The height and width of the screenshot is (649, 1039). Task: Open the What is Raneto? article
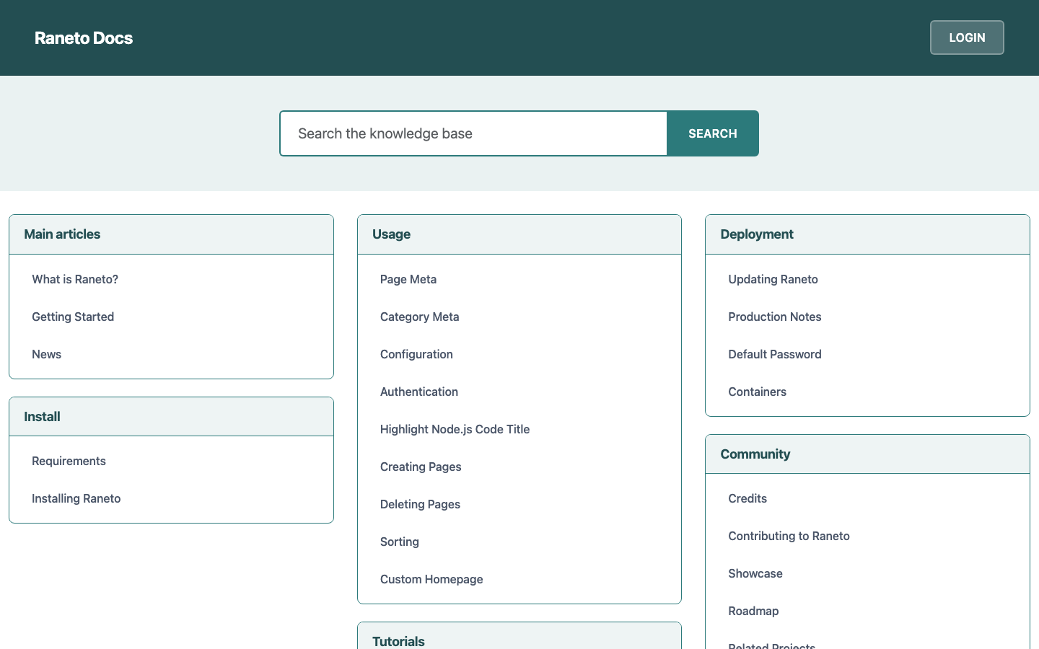click(x=75, y=279)
